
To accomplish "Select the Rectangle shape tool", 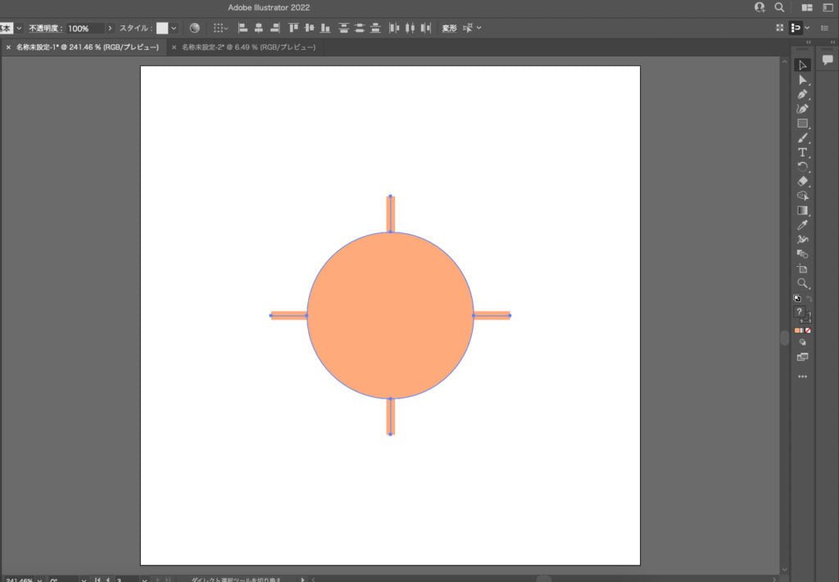I will (x=802, y=124).
